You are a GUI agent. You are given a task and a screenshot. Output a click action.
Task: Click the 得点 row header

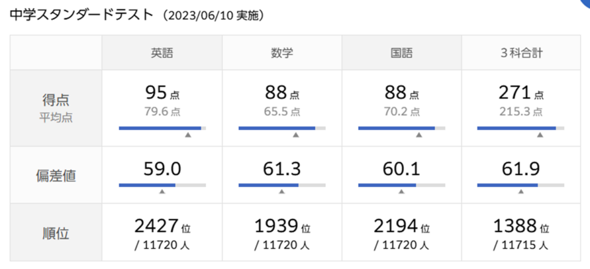[x=56, y=100]
